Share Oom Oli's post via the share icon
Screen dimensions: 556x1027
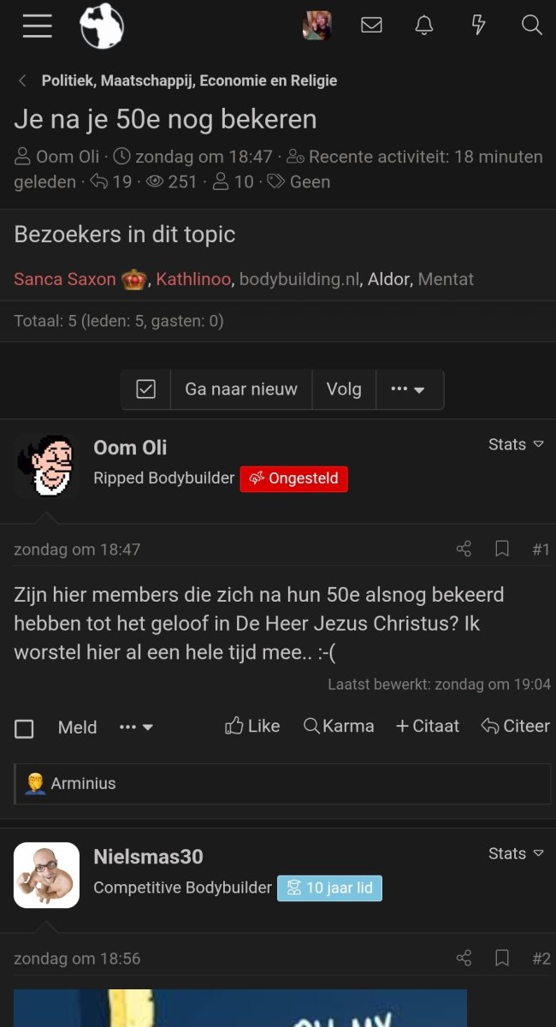click(x=464, y=549)
